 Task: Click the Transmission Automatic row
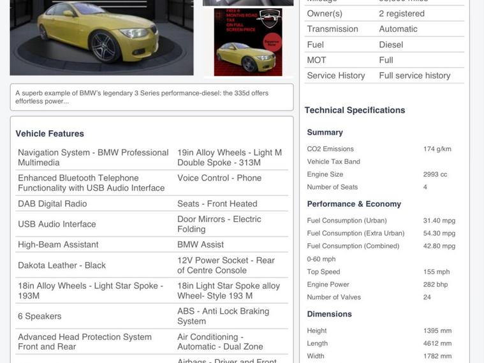383,29
